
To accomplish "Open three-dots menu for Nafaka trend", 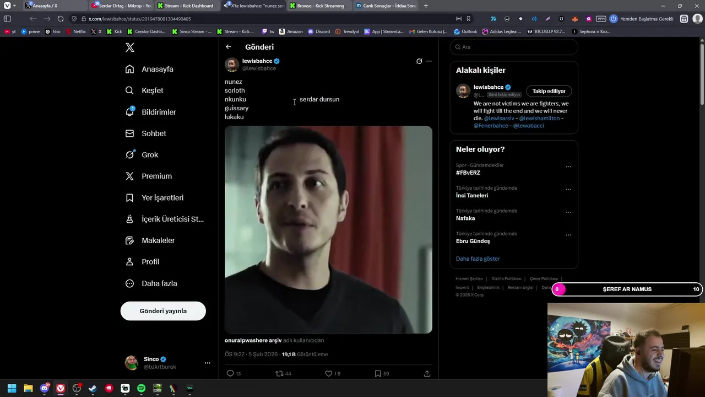I will pos(568,212).
